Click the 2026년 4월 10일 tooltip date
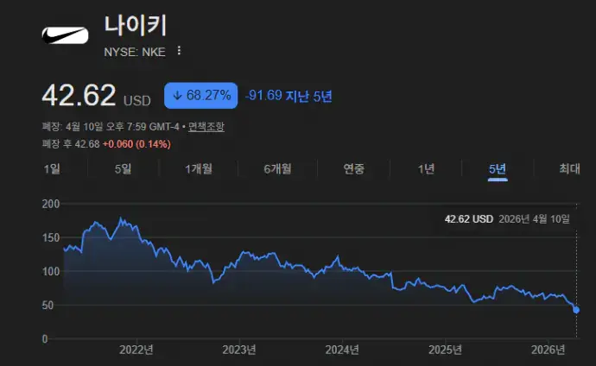 point(534,219)
